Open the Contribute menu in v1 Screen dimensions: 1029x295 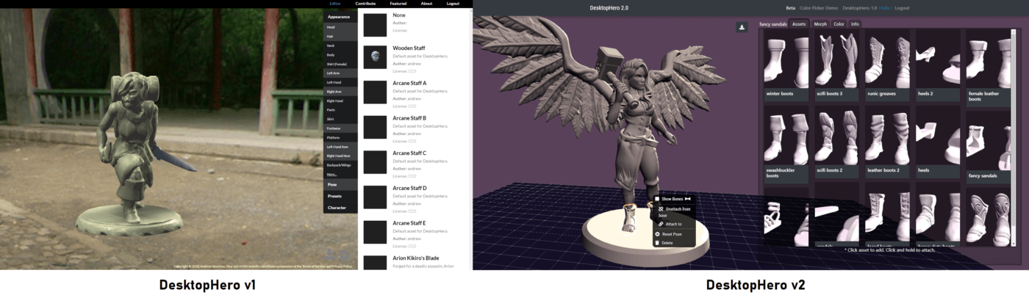click(x=365, y=4)
